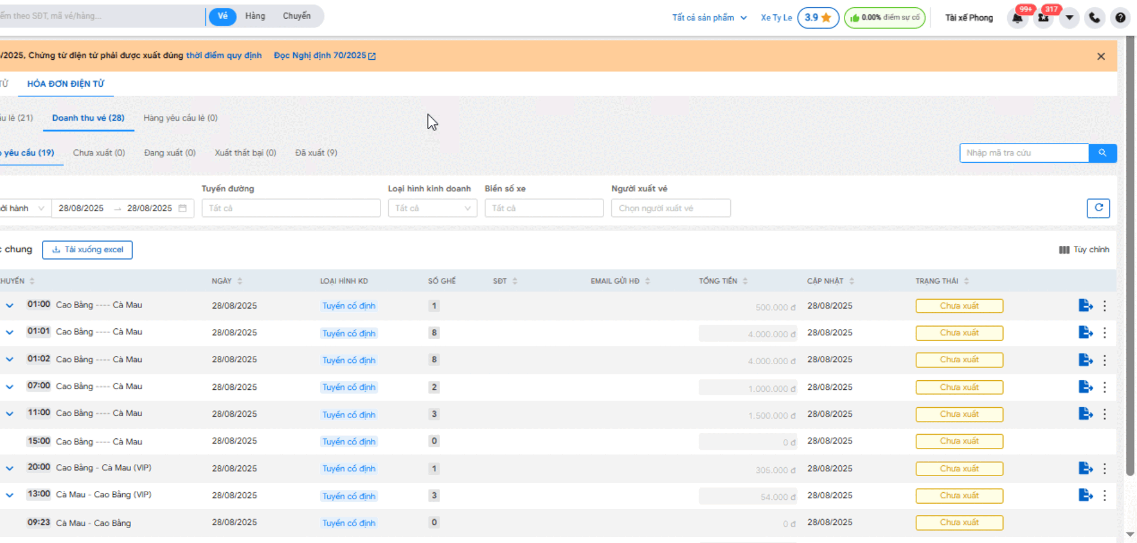The image size is (1137, 543).
Task: Click the Nhập mã tra cứu field
Action: pyautogui.click(x=1023, y=153)
